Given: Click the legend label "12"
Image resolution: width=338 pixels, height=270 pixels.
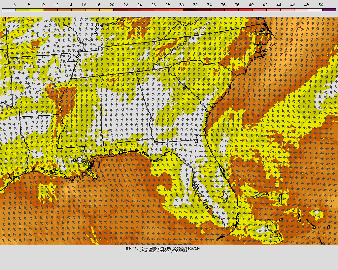Looking at the screenshot, I should [56, 5].
